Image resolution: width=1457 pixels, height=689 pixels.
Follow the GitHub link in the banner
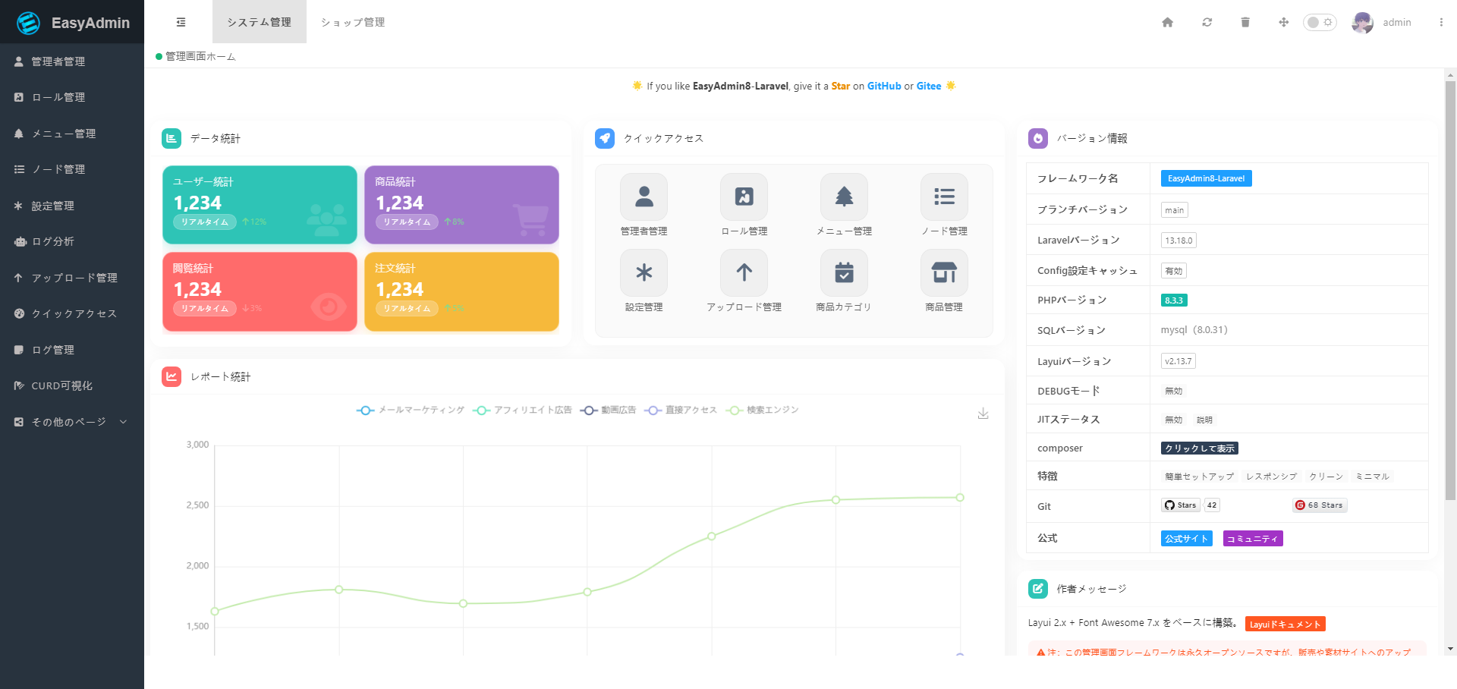[x=884, y=87]
